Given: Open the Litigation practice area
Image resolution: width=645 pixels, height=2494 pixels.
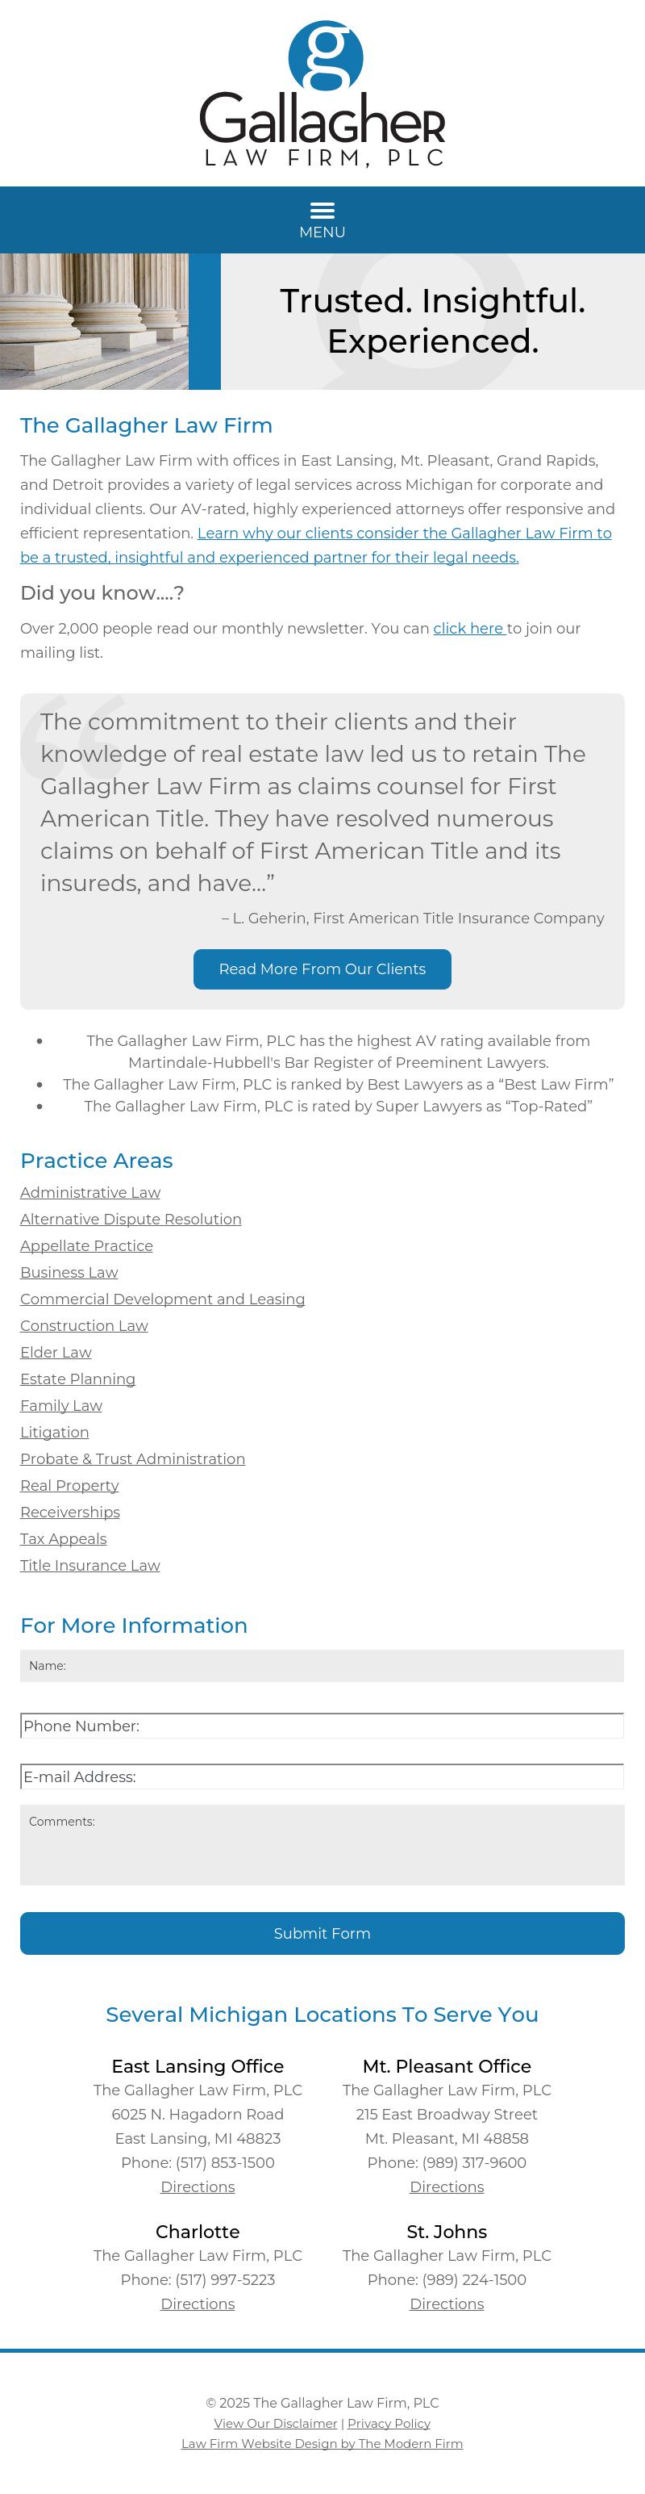Looking at the screenshot, I should pos(54,1432).
